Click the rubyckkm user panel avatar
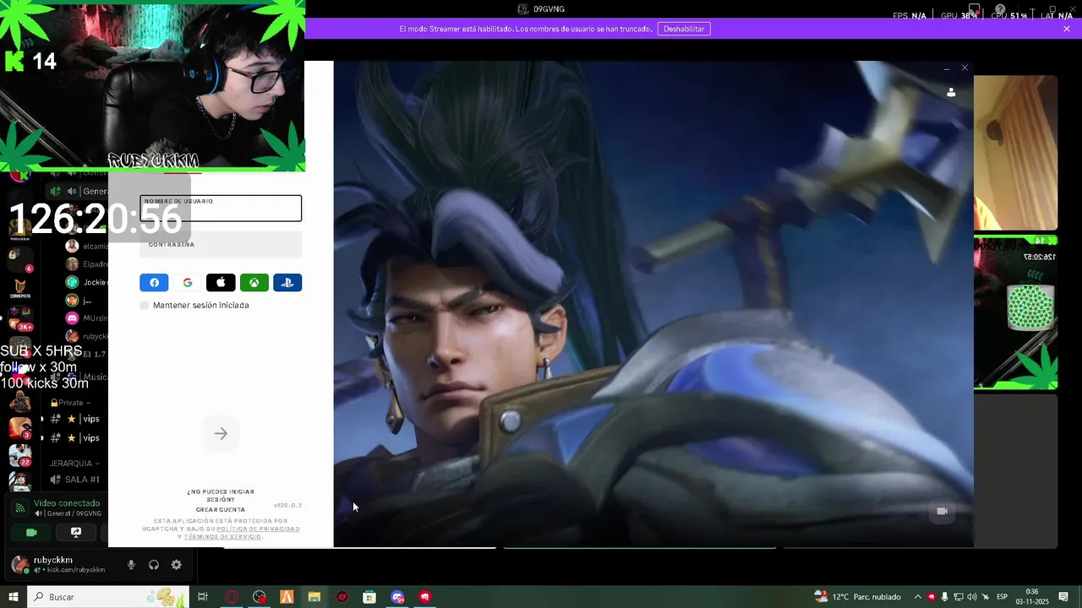Viewport: 1082px width, 608px height. [19, 565]
